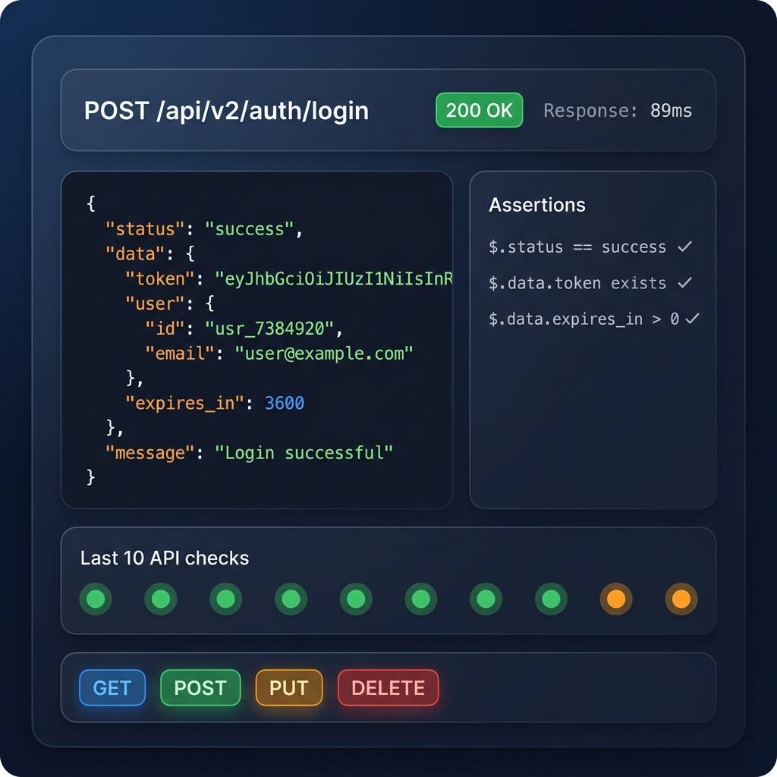
Task: Expand the Last 10 API checks panel
Action: coord(165,558)
